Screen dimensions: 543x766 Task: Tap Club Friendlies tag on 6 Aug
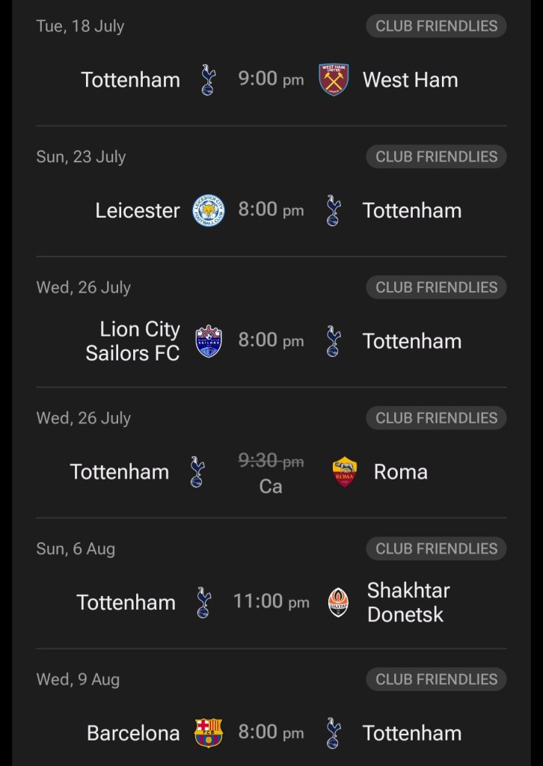click(x=436, y=549)
